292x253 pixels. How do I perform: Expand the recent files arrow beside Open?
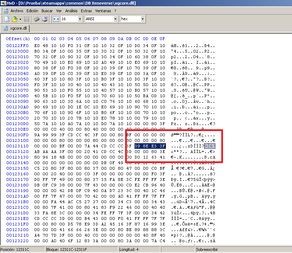[x=20, y=19]
